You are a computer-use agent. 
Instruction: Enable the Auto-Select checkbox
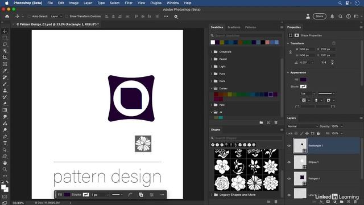[x=29, y=17]
